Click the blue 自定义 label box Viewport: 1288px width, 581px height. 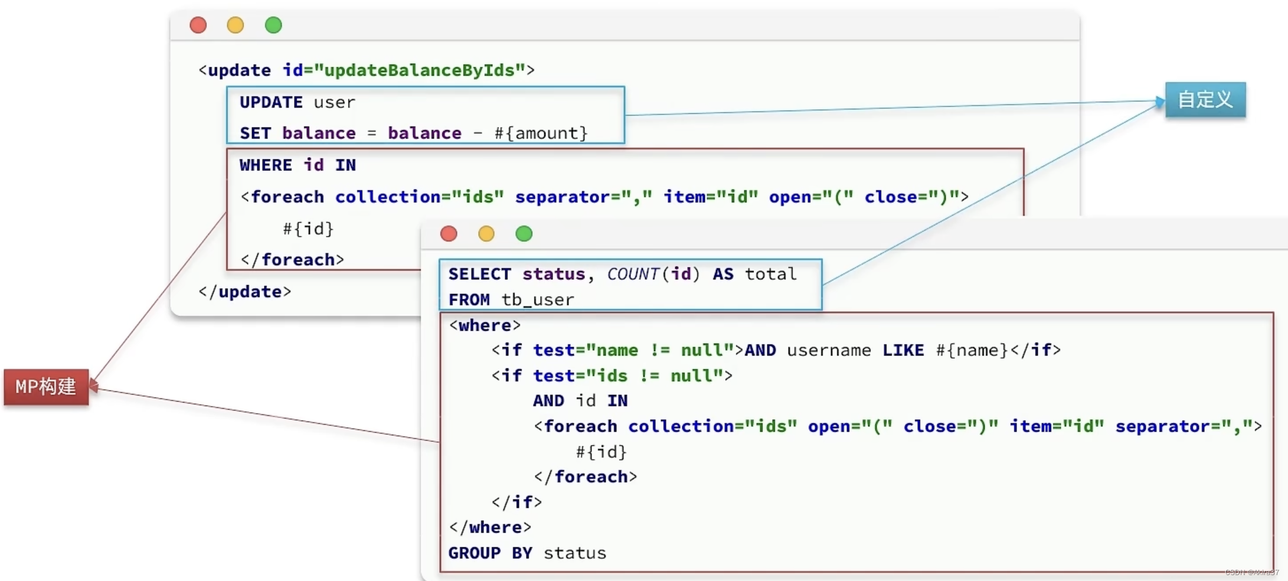click(1205, 99)
